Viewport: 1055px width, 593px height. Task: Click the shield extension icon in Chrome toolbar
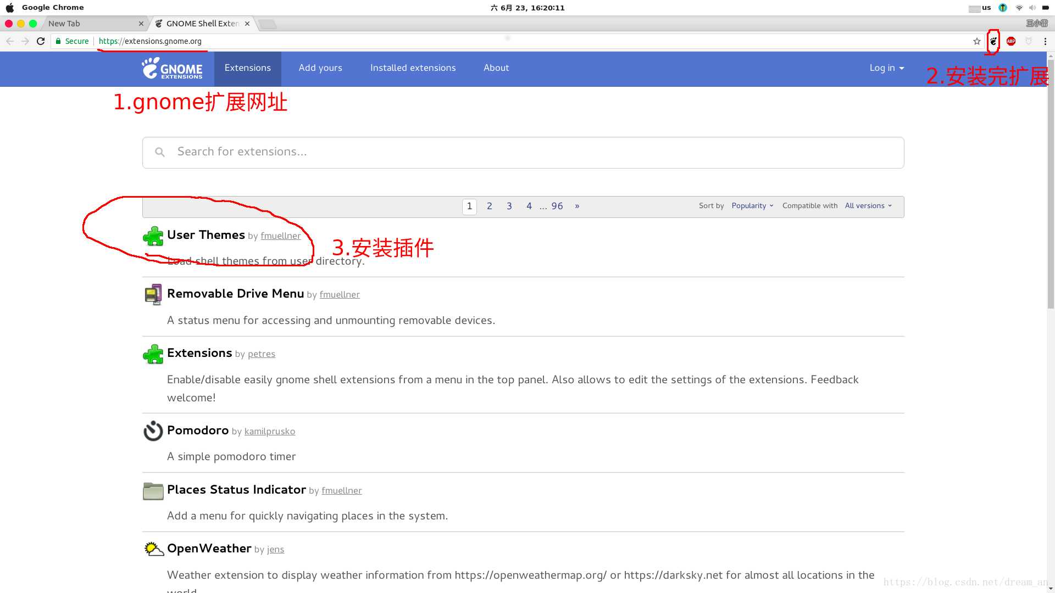(x=1029, y=41)
